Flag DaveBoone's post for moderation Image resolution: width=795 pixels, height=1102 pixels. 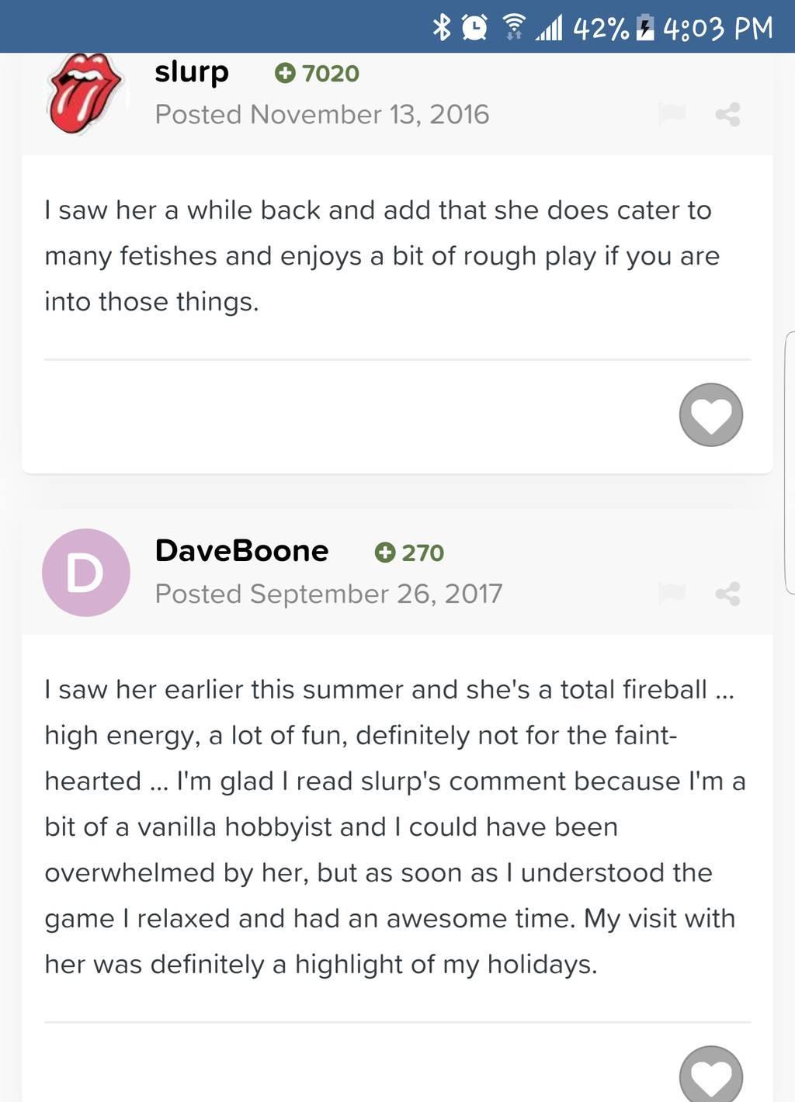pos(672,594)
